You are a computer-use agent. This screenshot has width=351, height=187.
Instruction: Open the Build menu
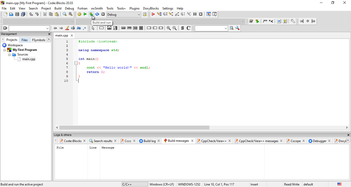pyautogui.click(x=58, y=8)
